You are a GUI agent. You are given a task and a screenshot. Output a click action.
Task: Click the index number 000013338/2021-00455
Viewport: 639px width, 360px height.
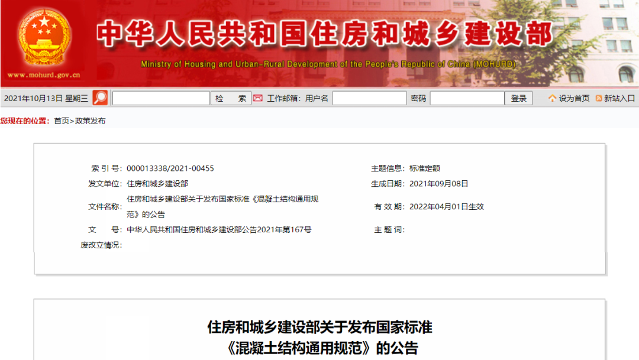[170, 168]
